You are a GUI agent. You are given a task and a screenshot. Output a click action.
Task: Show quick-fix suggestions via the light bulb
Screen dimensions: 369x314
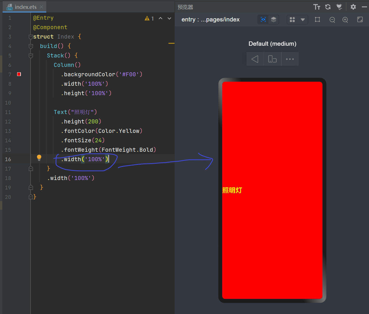(39, 158)
